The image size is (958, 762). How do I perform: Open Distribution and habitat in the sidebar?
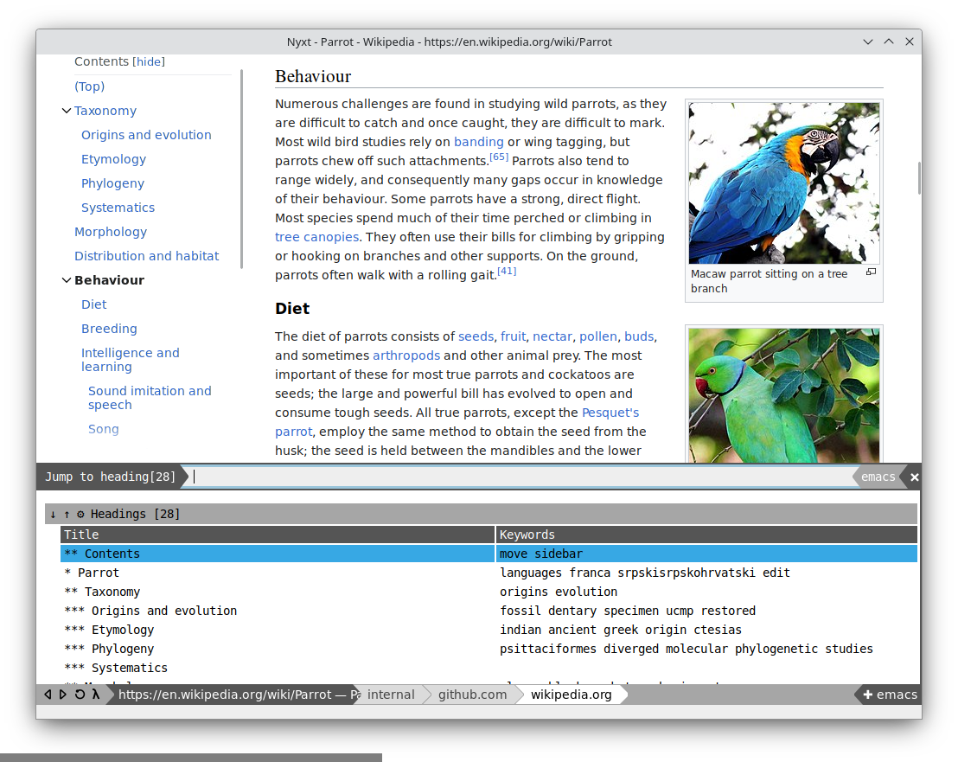point(147,256)
